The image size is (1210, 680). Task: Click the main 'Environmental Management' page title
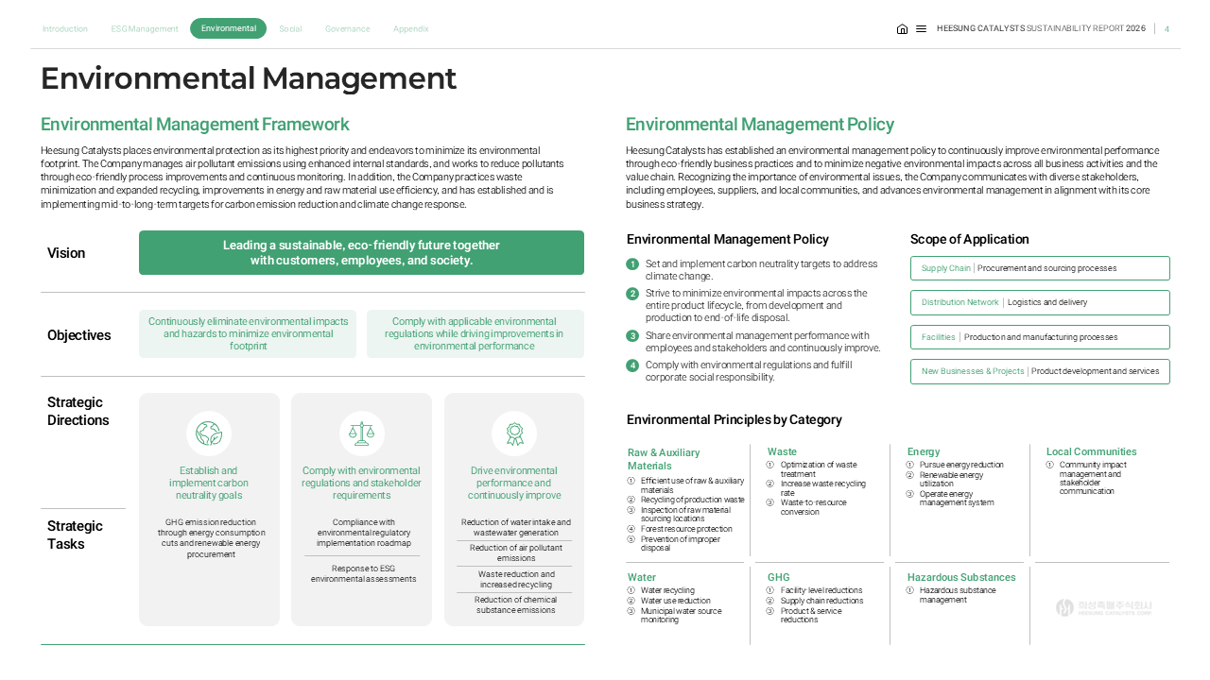point(249,78)
